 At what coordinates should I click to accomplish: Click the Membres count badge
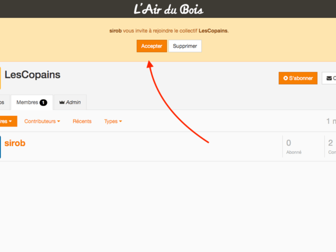point(43,102)
